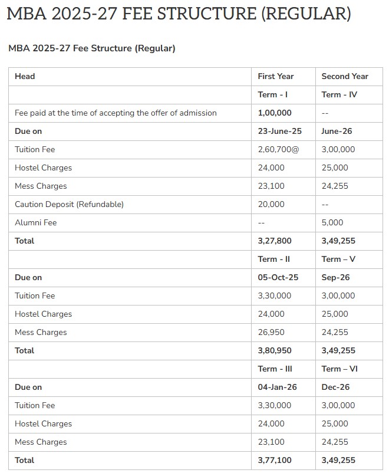Viewport: 389px width, 473px height.
Task: Click the Second Year column header
Action: pos(345,76)
